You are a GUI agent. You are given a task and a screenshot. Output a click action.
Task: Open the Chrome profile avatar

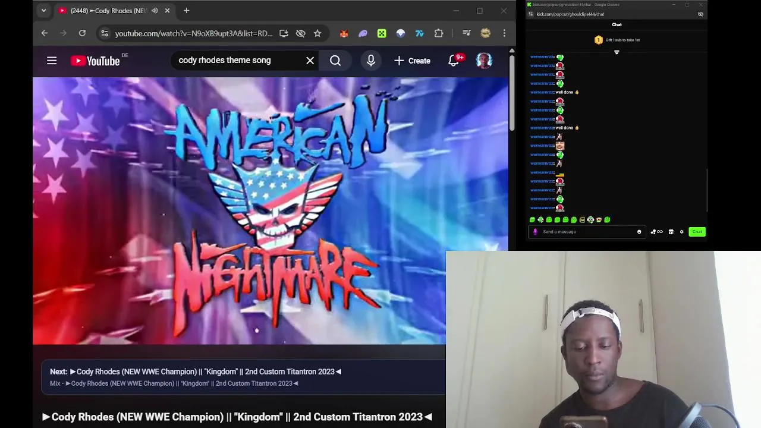click(486, 33)
